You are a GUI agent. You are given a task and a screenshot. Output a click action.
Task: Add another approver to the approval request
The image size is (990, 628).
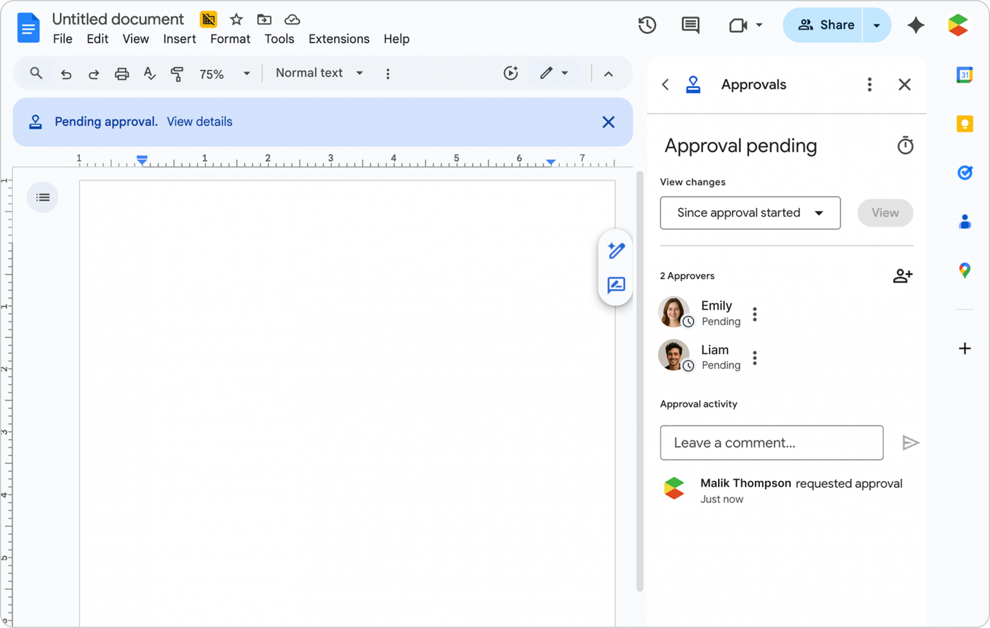pos(902,275)
